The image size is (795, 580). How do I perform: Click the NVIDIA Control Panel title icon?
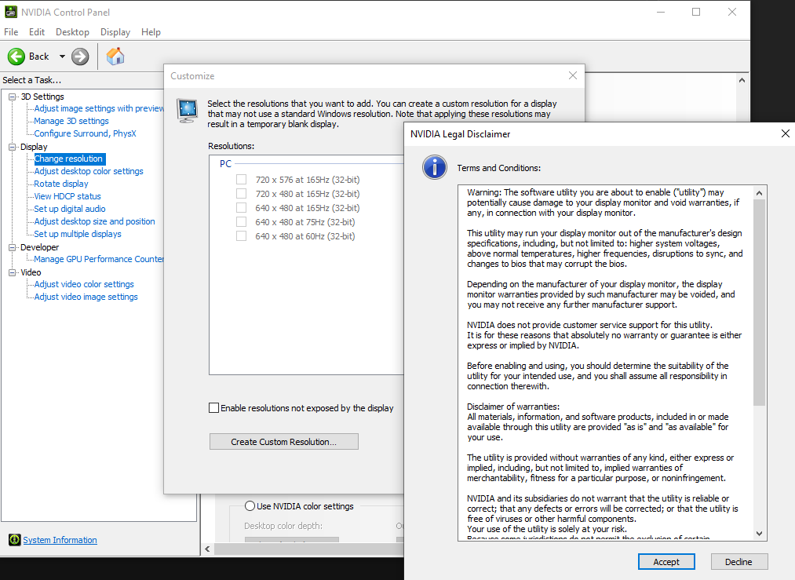11,12
